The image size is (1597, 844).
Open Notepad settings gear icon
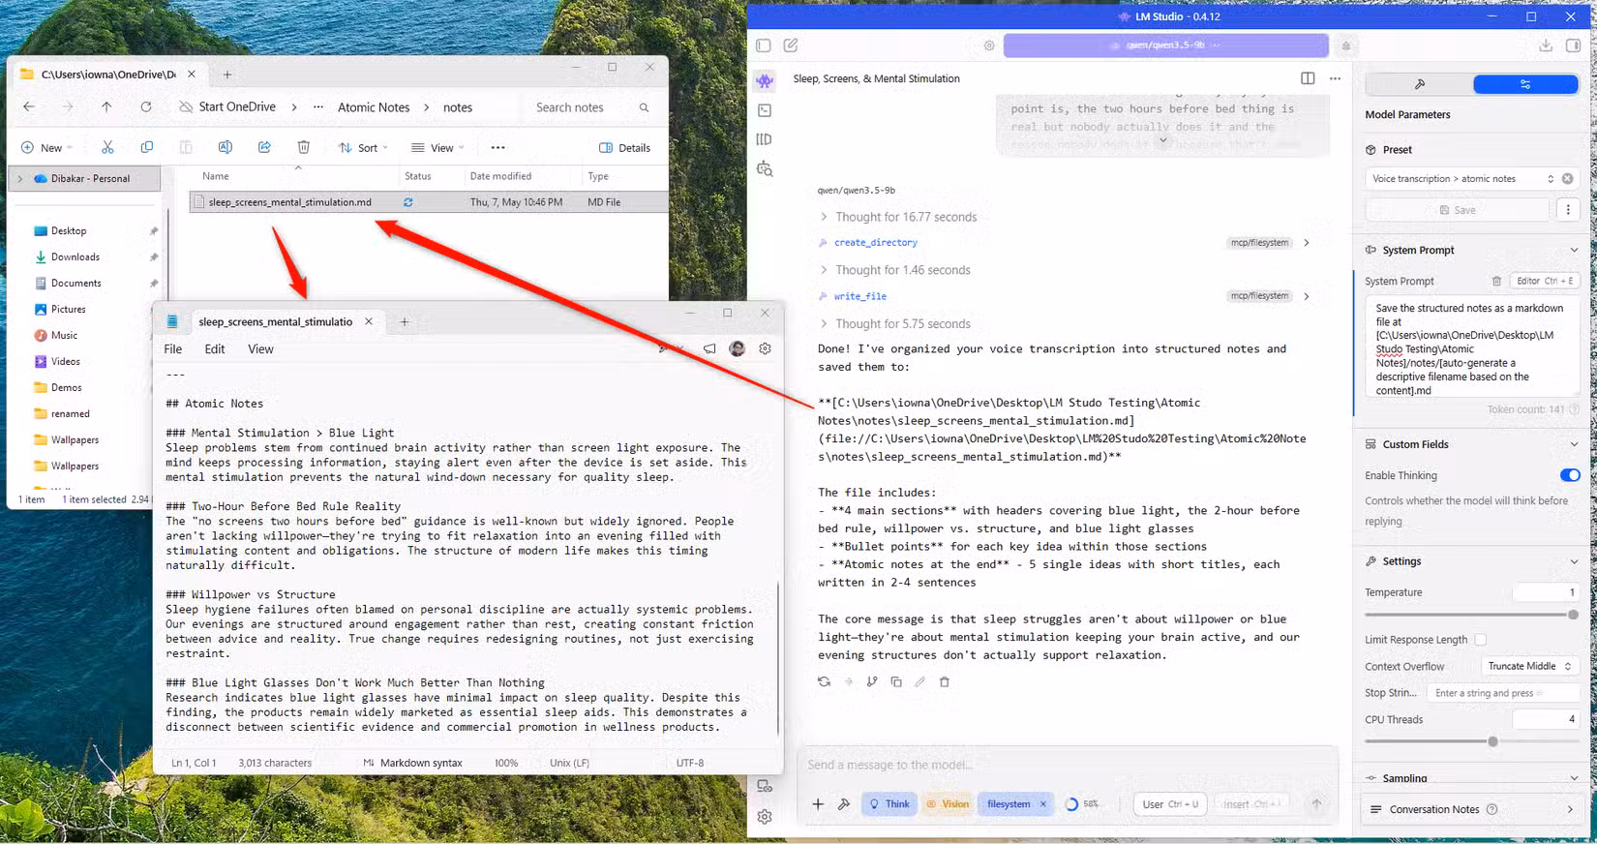coord(765,348)
